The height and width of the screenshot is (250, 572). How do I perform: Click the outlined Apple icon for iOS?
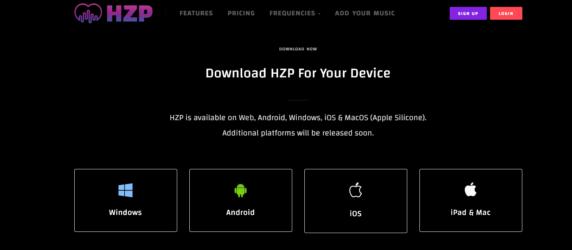(356, 190)
